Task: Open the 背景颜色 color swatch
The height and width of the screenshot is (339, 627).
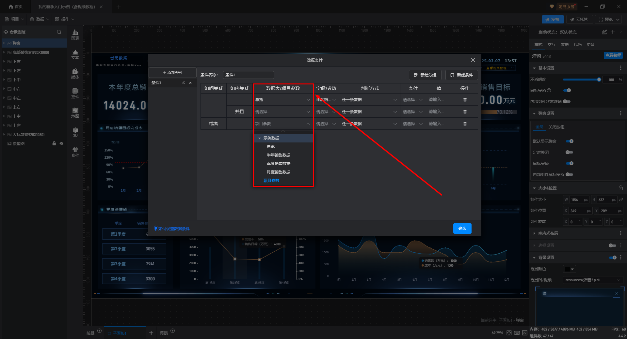Action: [x=569, y=269]
